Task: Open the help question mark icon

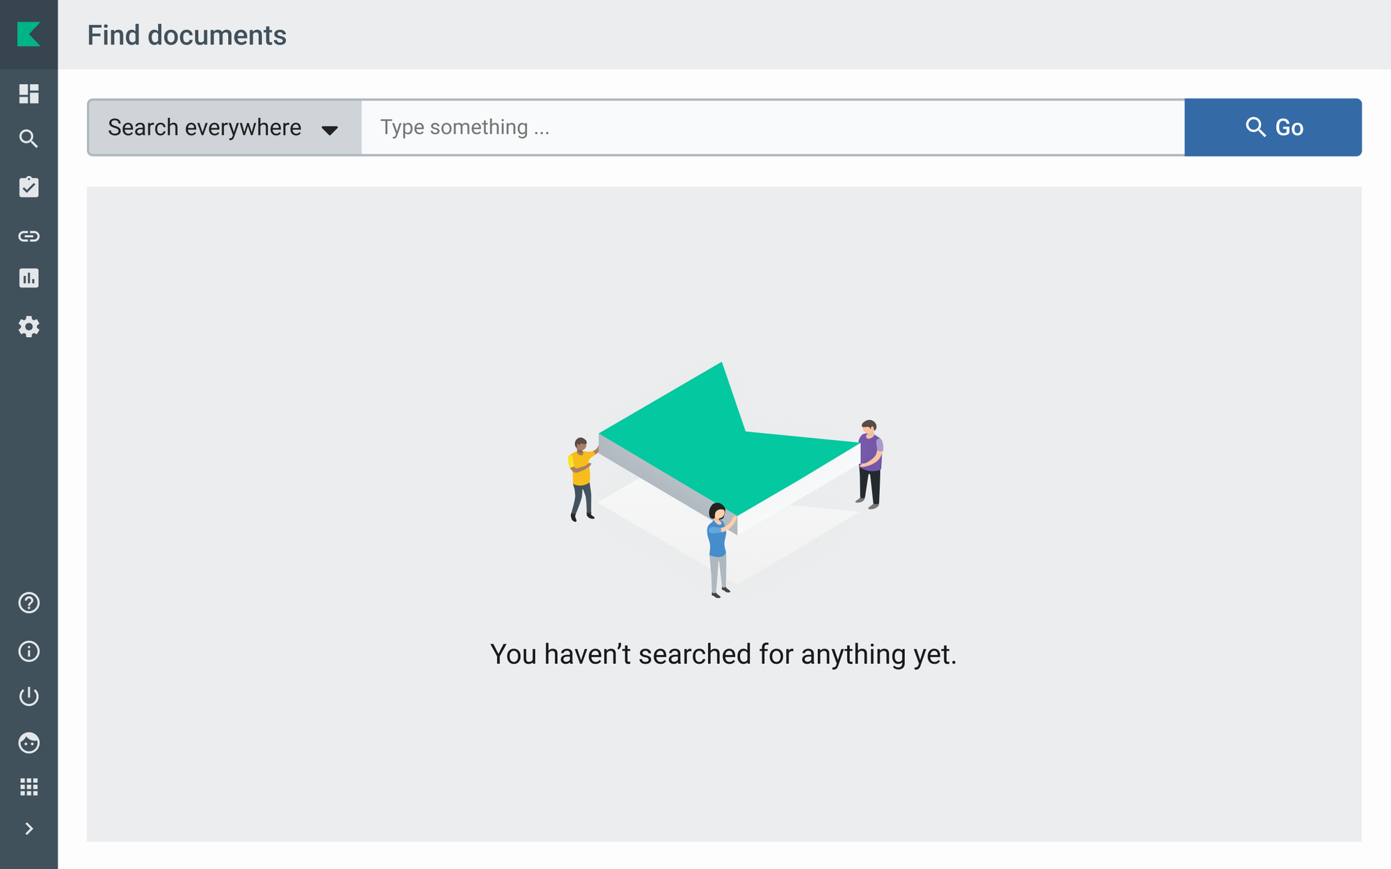Action: point(29,603)
